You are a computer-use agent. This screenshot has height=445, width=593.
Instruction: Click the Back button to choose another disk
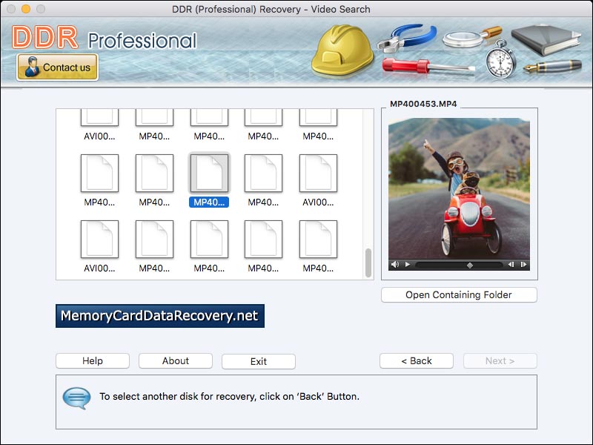416,361
